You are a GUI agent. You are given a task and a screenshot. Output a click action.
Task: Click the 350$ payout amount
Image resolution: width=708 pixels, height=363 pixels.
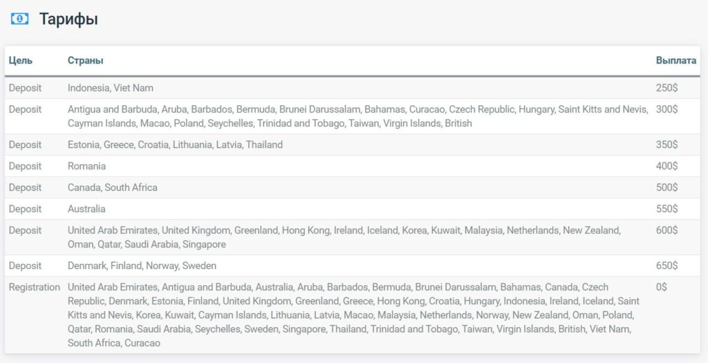[667, 145]
